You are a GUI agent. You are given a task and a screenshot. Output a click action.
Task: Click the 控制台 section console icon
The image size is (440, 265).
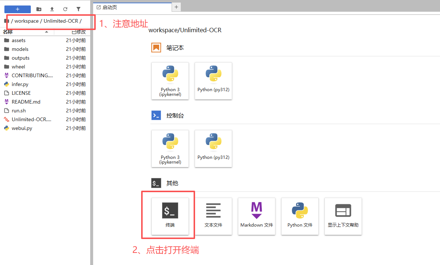[156, 115]
